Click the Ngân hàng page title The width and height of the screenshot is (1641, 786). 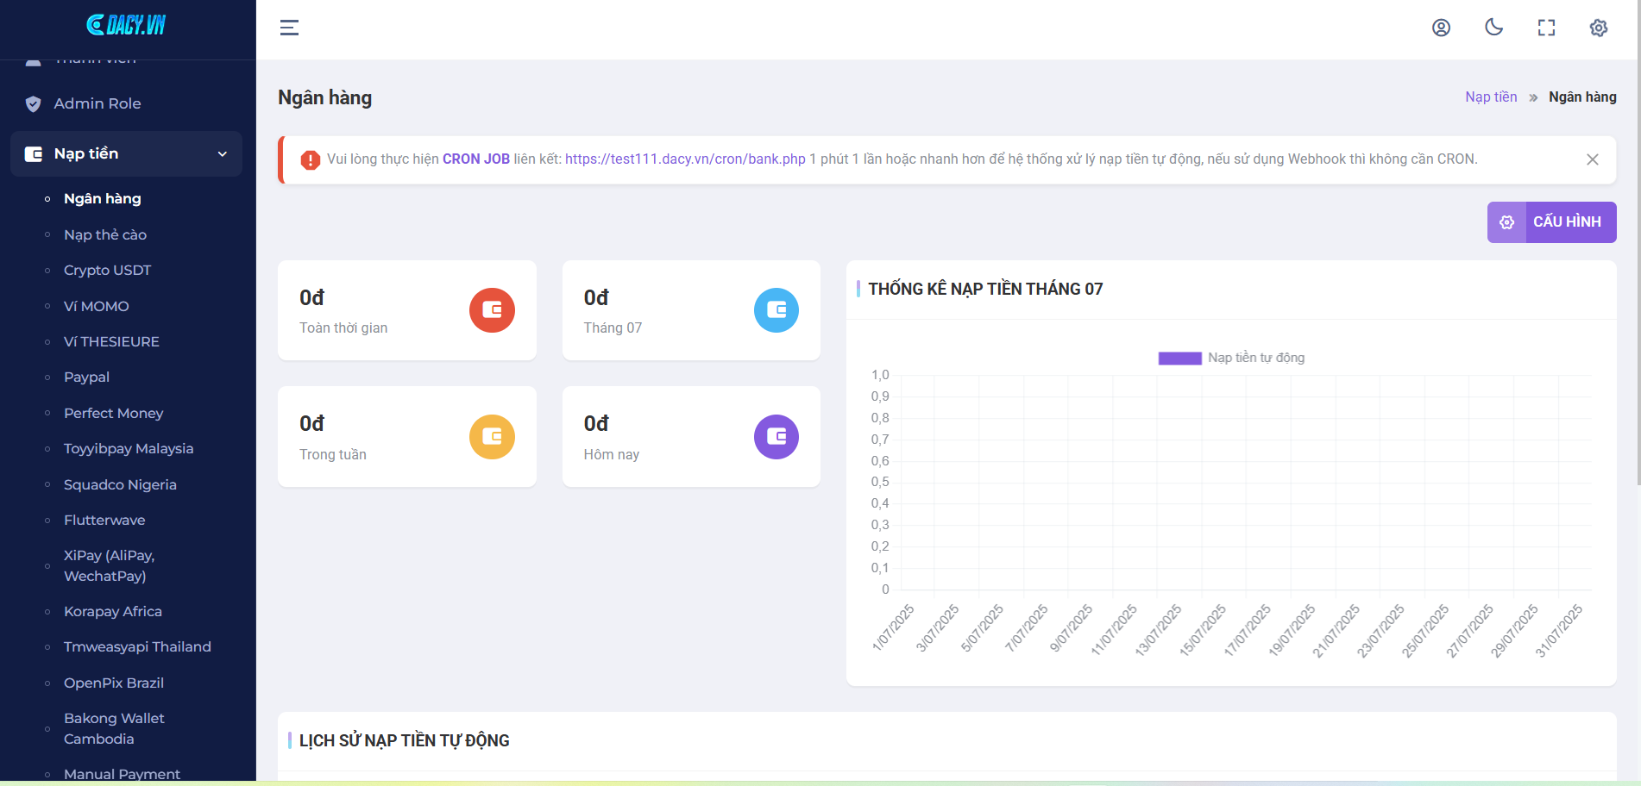click(x=324, y=98)
